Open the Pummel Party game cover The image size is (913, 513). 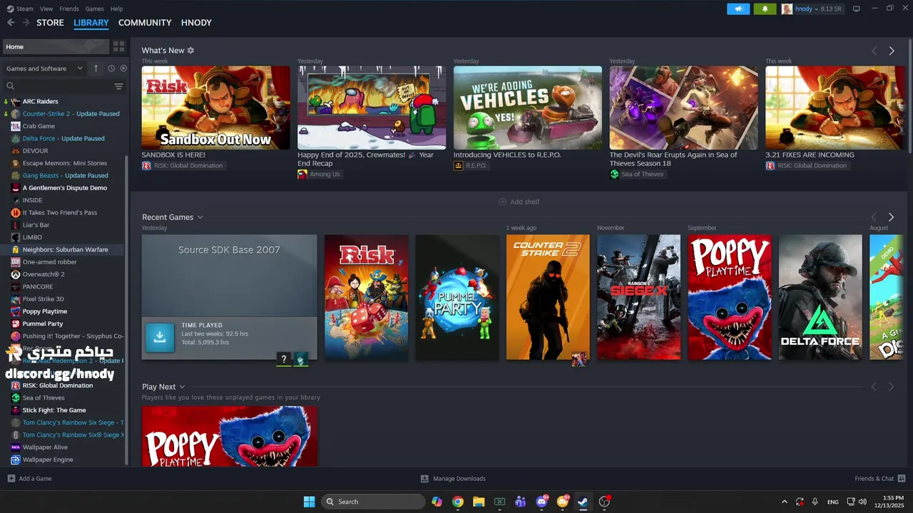(x=457, y=297)
